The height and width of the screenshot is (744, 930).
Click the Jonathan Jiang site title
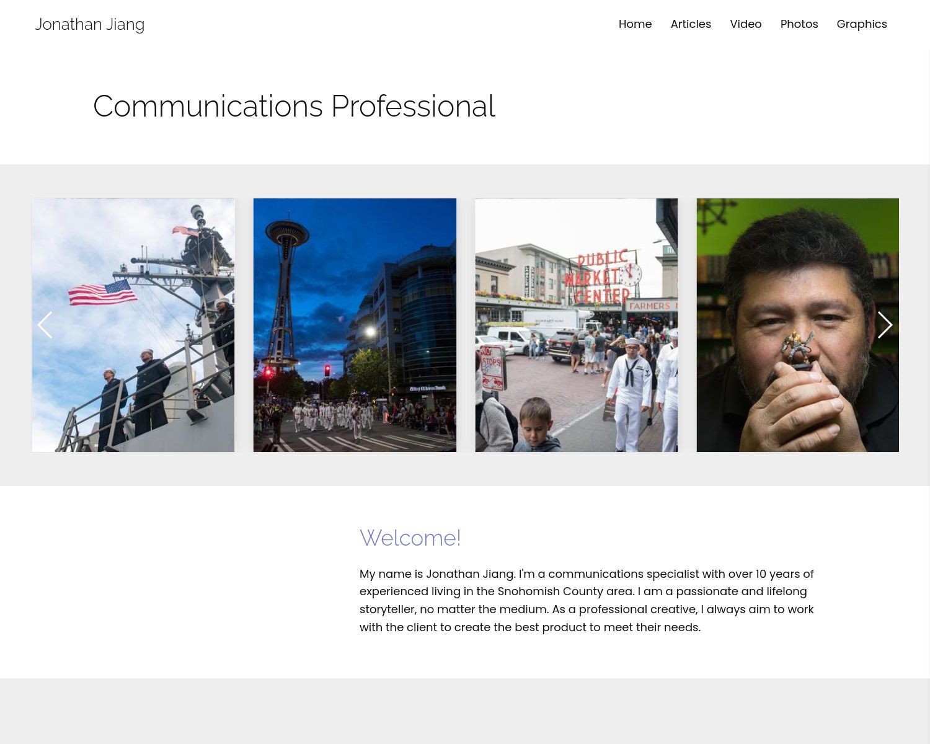[x=89, y=24]
